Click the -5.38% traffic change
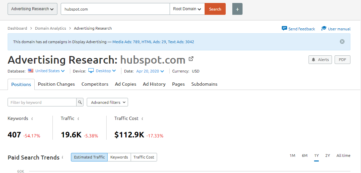Screen dimensions: 361x173 click(91, 136)
